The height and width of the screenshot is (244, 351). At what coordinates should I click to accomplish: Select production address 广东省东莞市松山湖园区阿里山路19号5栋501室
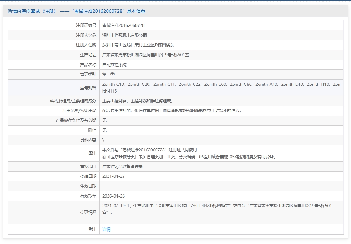(x=146, y=55)
